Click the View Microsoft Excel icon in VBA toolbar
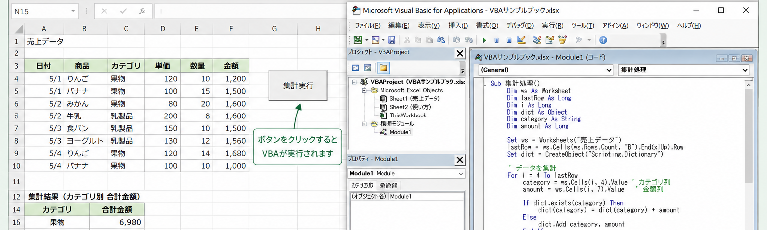Image resolution: width=767 pixels, height=230 pixels. pos(357,40)
